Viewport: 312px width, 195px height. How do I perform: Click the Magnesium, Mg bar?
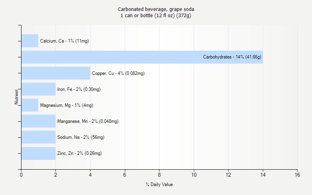tap(30, 105)
